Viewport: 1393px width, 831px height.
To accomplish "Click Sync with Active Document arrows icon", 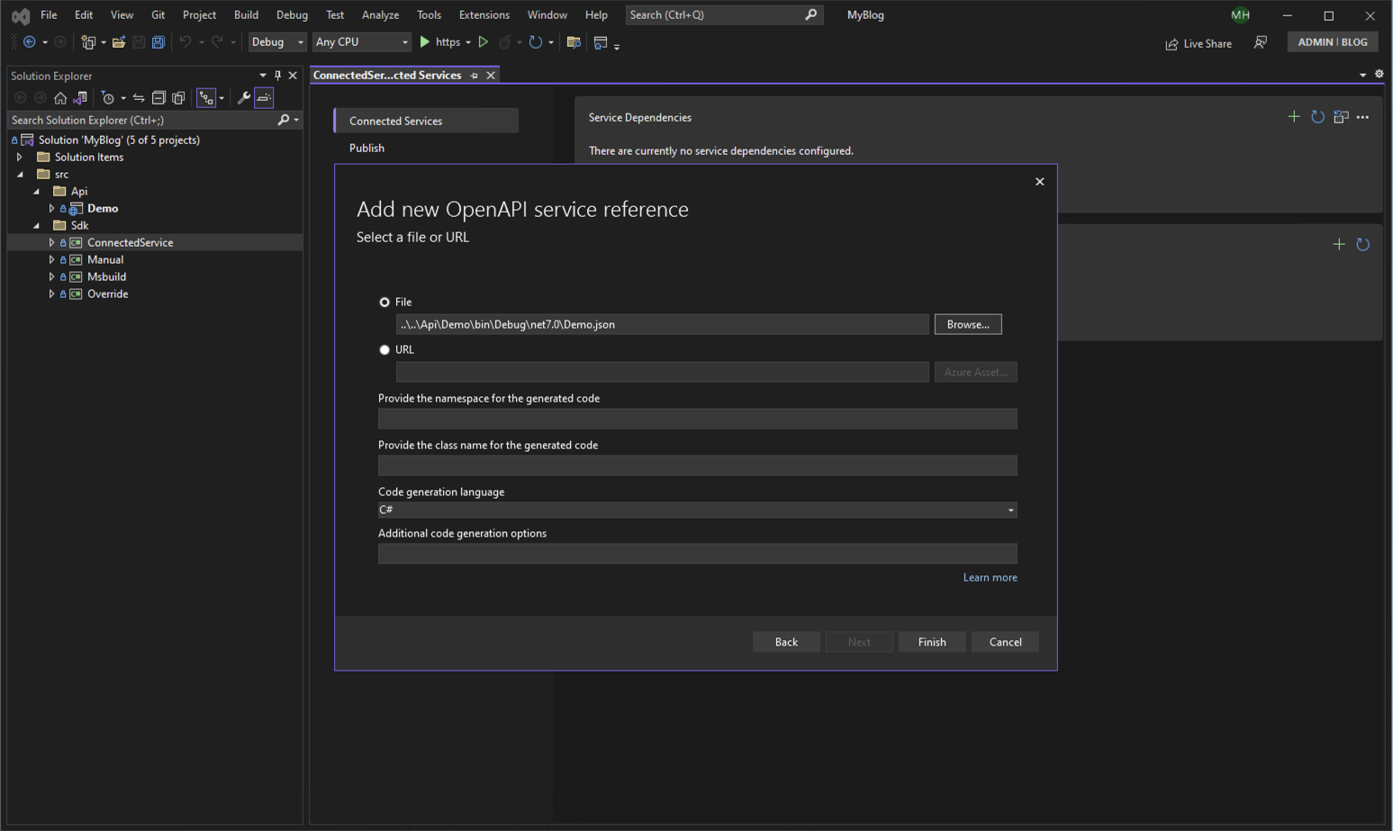I will pyautogui.click(x=139, y=98).
